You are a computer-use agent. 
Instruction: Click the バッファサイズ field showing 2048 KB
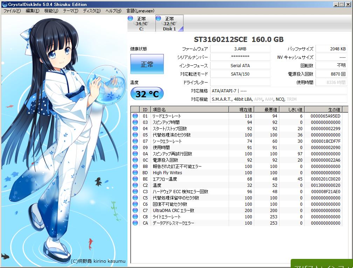click(x=331, y=49)
